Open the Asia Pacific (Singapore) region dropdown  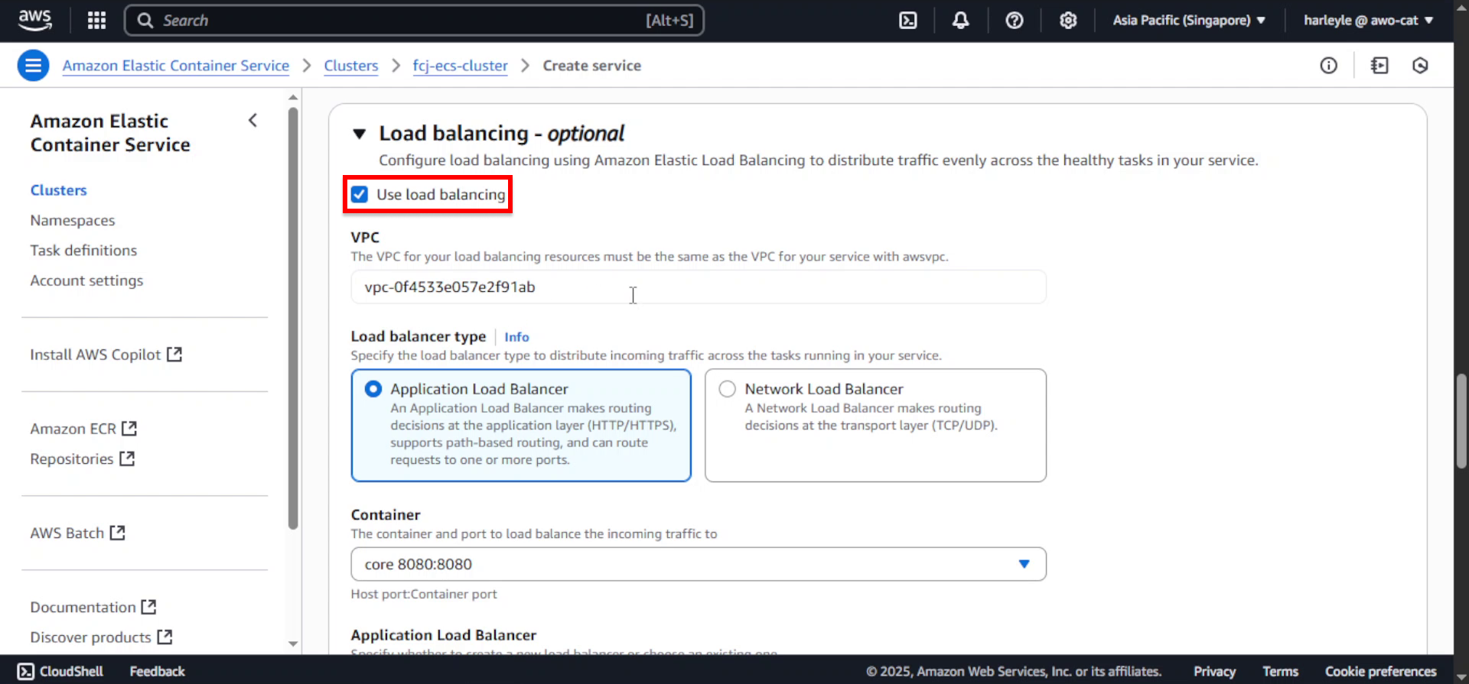1189,21
